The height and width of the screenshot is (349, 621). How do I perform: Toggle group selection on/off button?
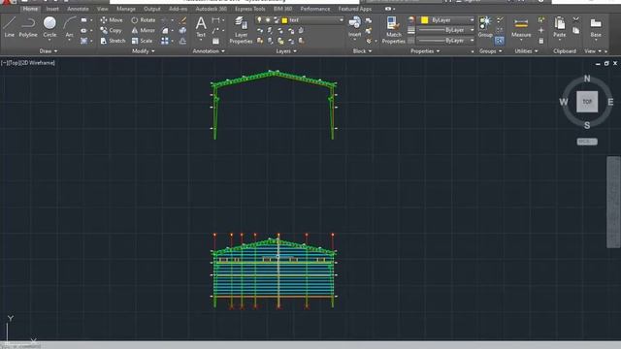click(500, 41)
